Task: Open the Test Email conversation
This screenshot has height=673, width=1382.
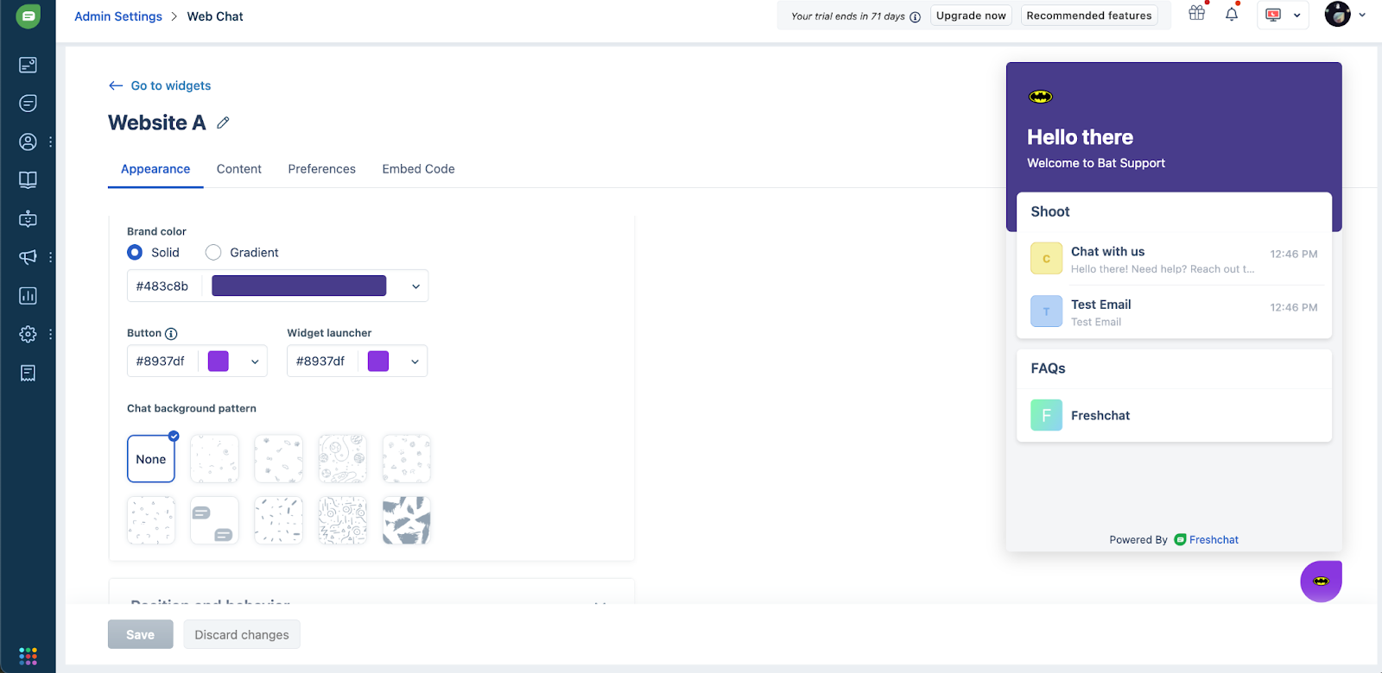Action: click(1174, 311)
